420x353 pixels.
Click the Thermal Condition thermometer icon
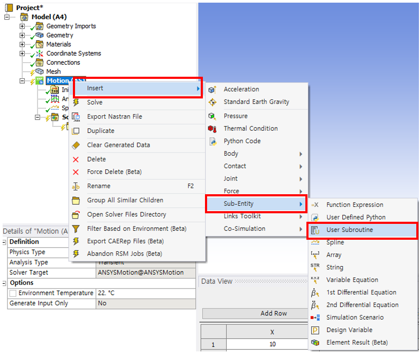tap(212, 129)
